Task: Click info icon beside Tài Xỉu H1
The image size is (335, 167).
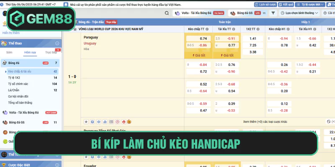Action: [315, 29]
